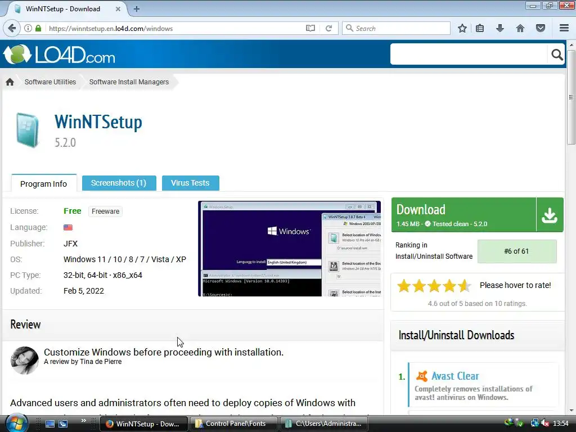The height and width of the screenshot is (432, 576).
Task: Click the green padlock security icon
Action: tap(38, 28)
